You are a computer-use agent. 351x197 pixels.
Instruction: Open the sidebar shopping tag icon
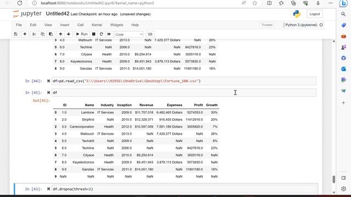pos(343,25)
